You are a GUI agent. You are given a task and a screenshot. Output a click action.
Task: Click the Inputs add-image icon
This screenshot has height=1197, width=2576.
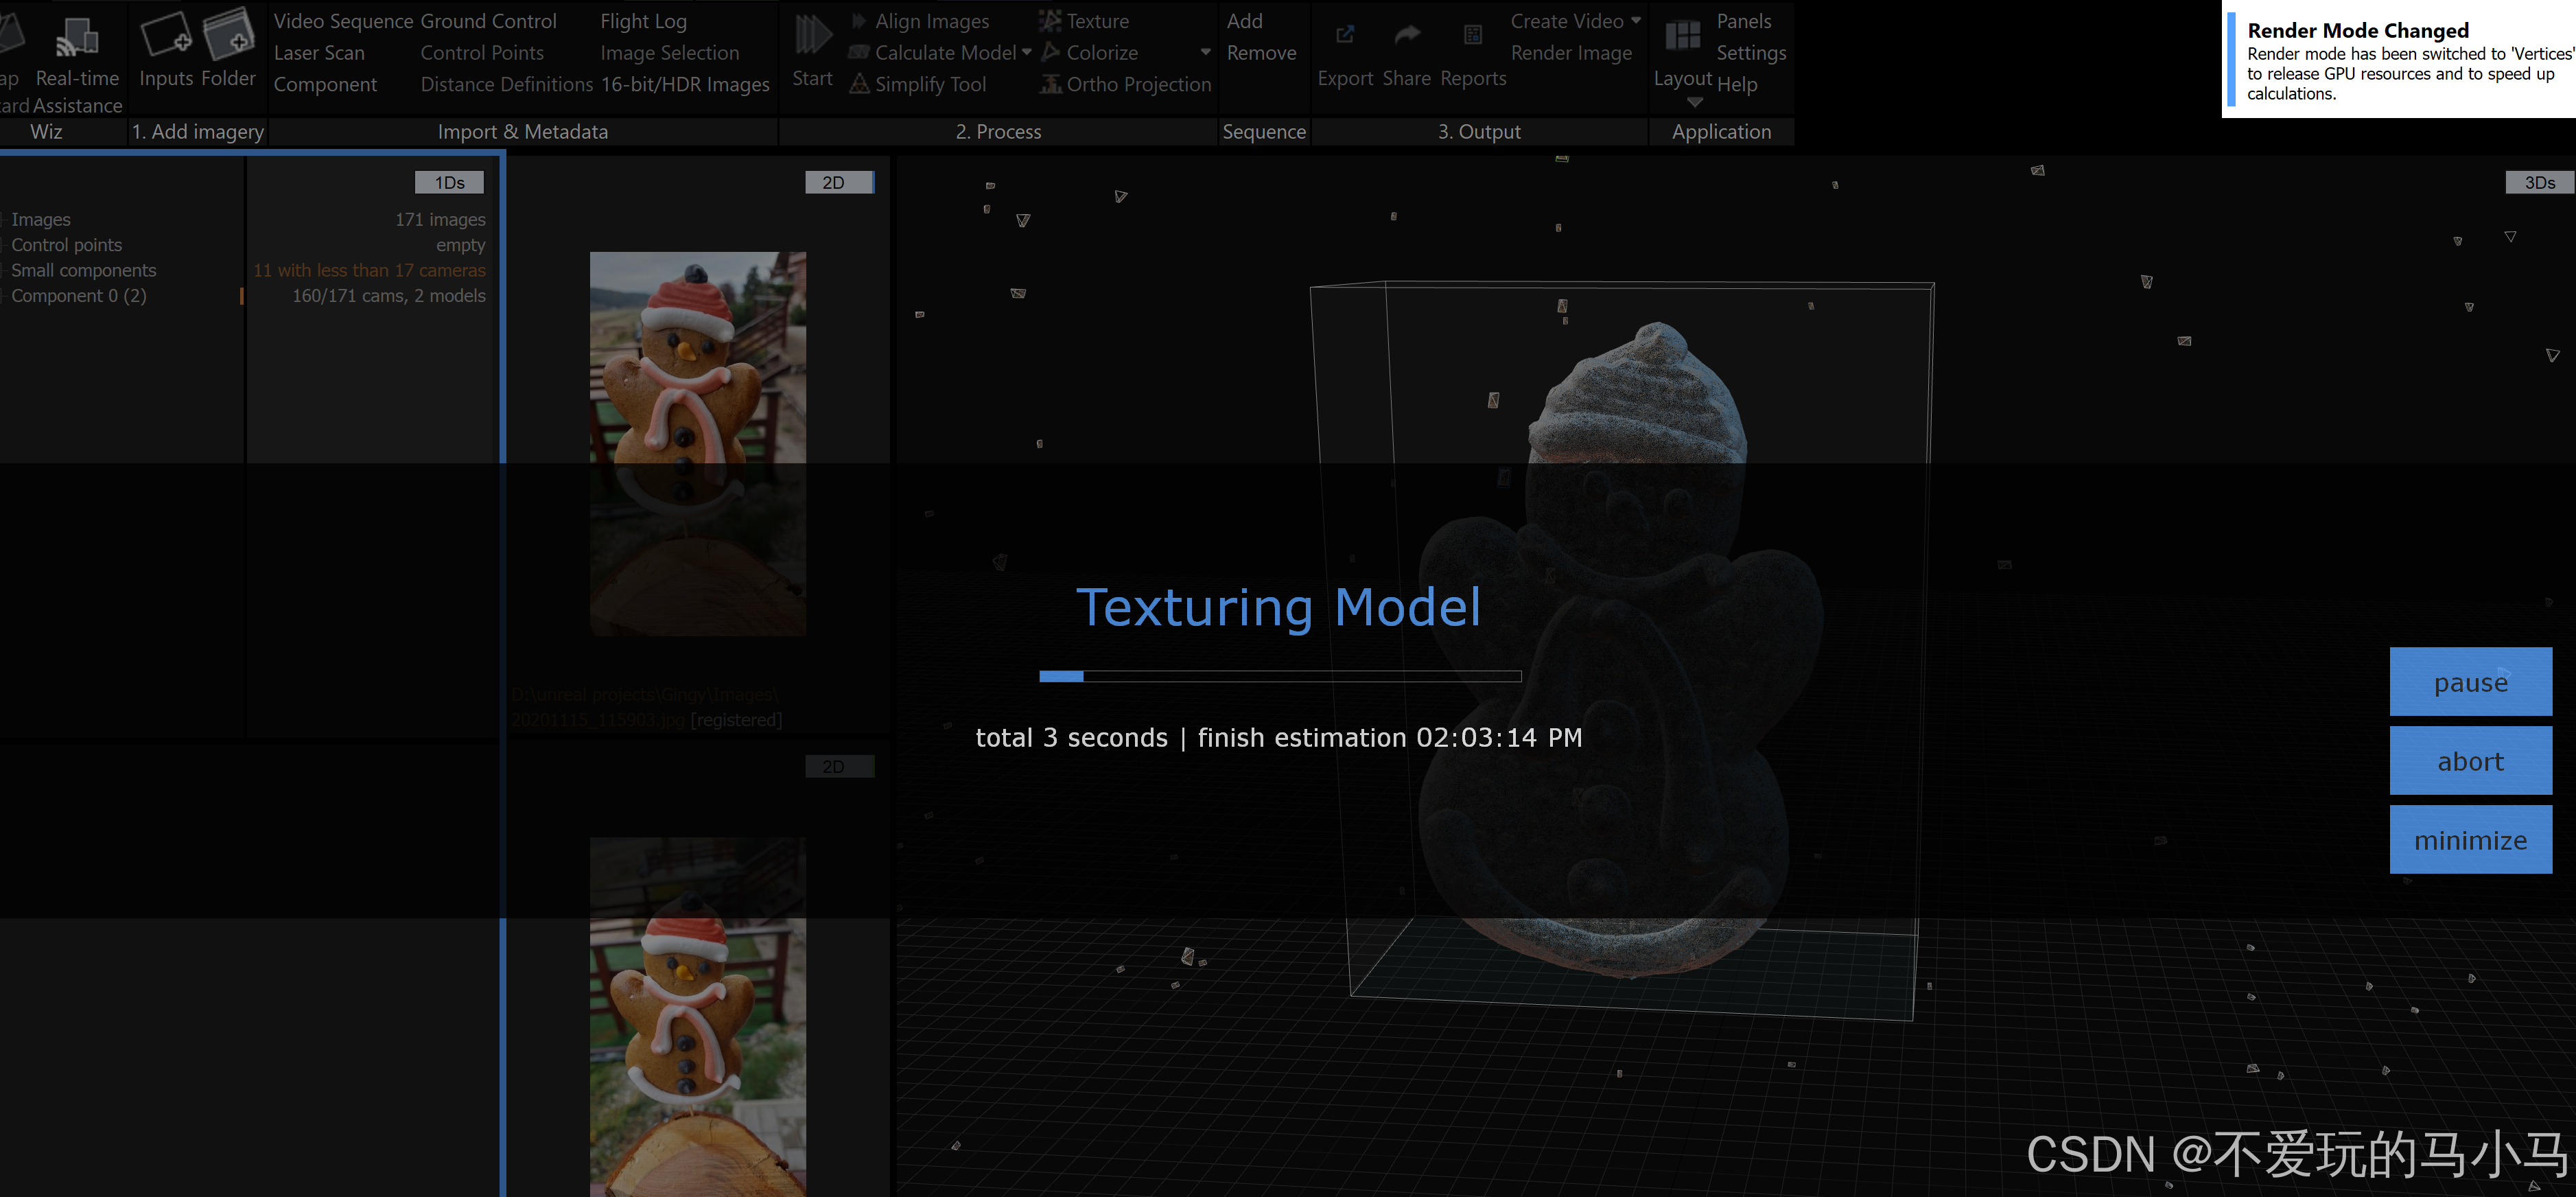(x=166, y=36)
